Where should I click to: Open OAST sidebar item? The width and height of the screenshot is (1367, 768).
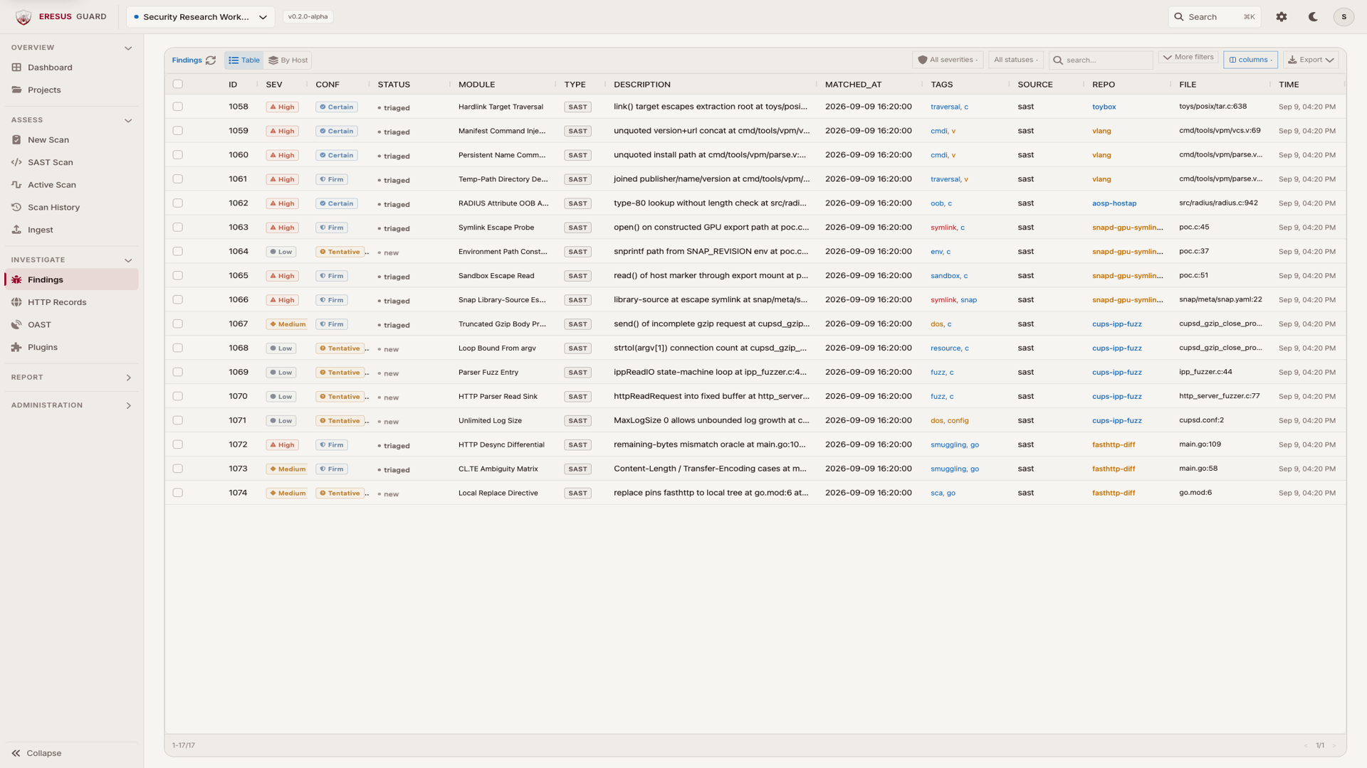tap(71, 325)
